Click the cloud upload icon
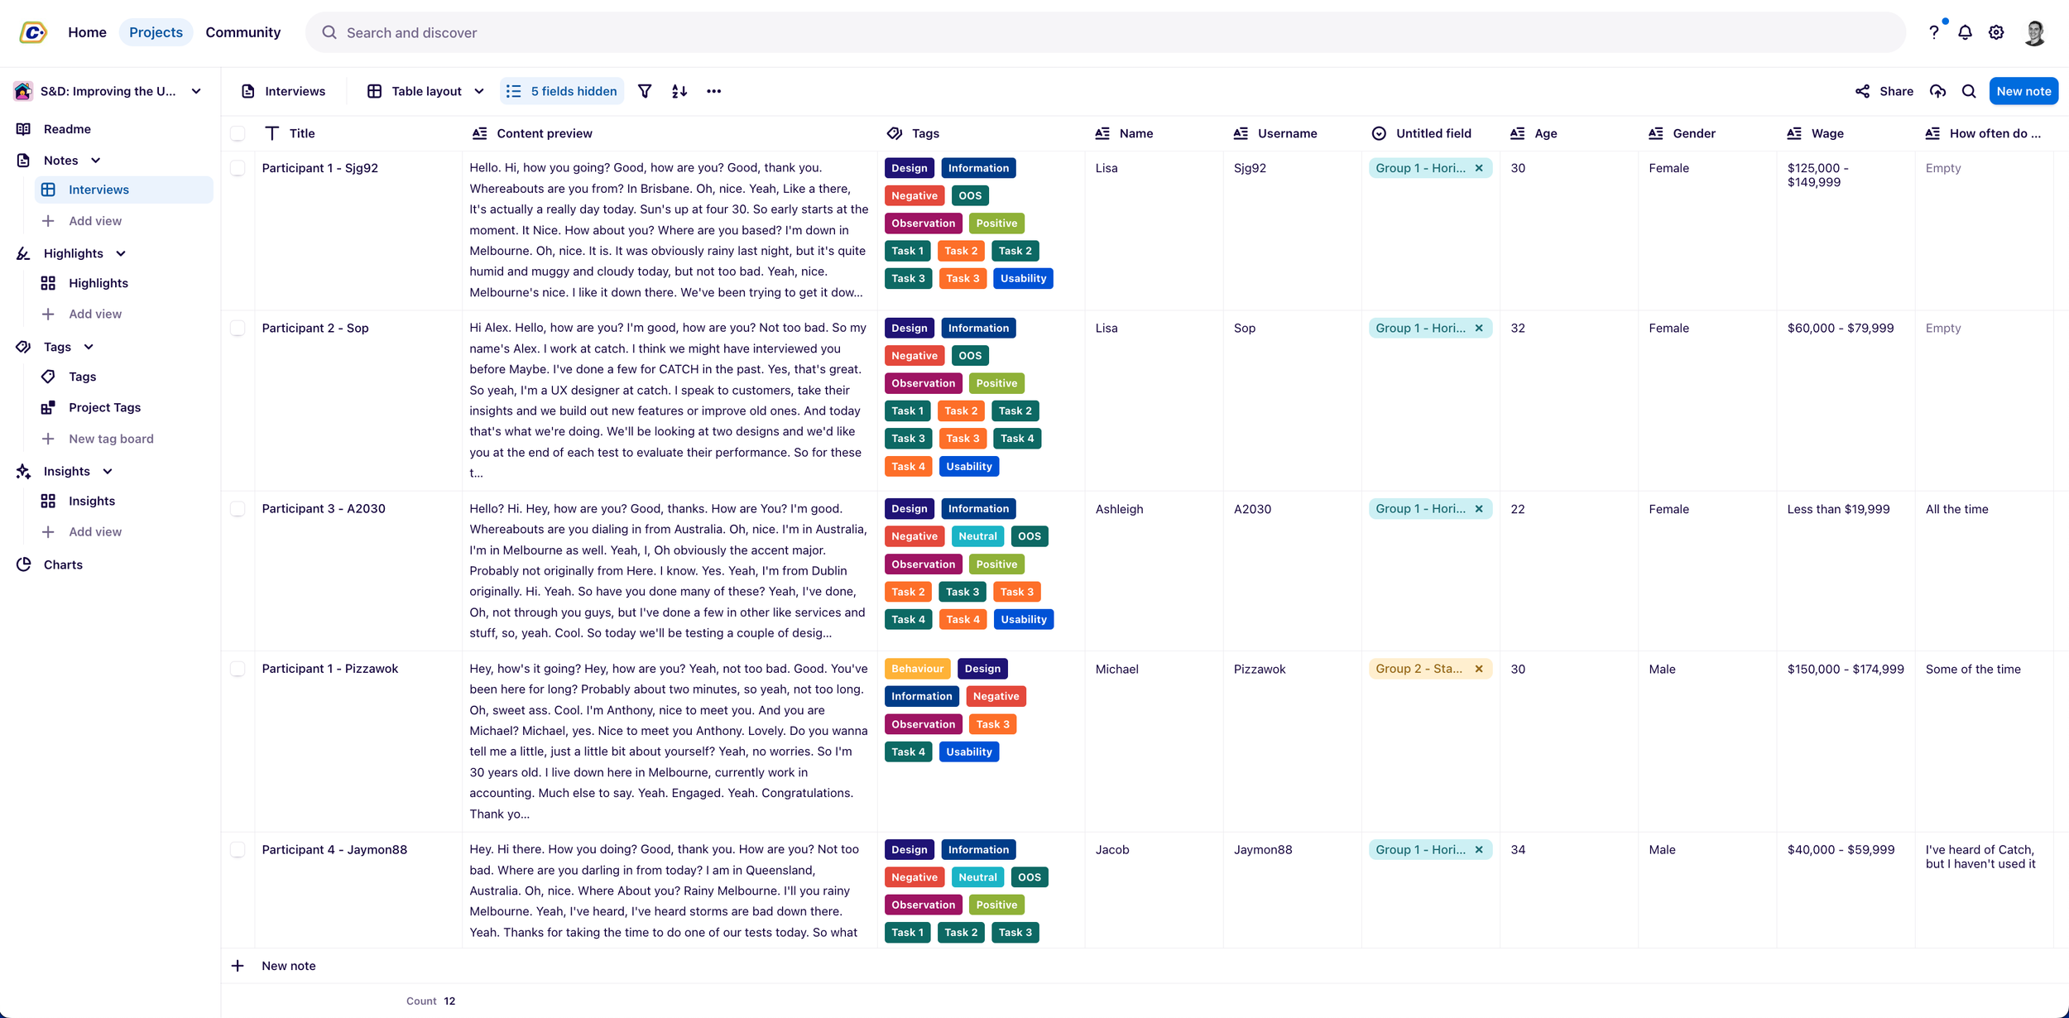This screenshot has width=2069, height=1018. coord(1938,91)
